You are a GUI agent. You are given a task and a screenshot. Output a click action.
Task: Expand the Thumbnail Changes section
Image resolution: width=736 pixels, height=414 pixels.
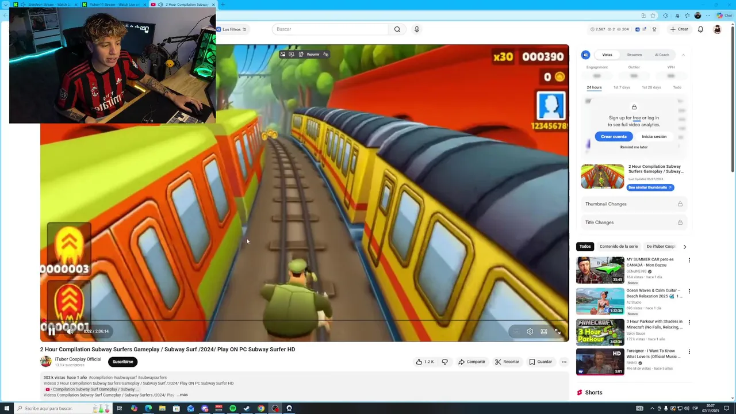click(x=634, y=204)
